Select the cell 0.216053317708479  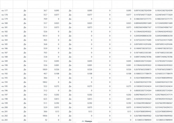tap(164, 74)
